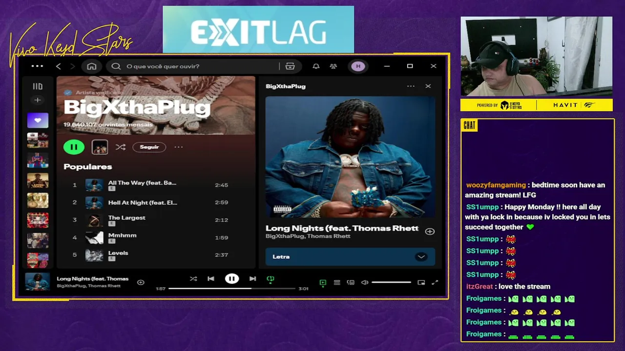Click Long Nights title in bottom bar
Viewport: 625px width, 351px height.
93,279
